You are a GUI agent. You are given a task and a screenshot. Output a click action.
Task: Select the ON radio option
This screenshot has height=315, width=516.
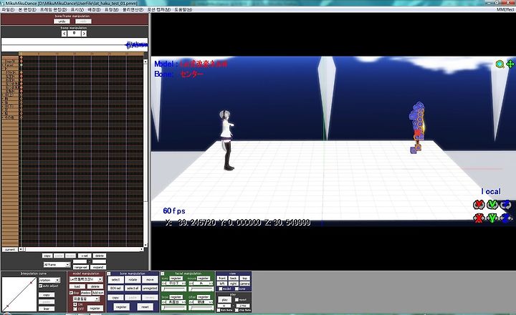click(x=75, y=304)
